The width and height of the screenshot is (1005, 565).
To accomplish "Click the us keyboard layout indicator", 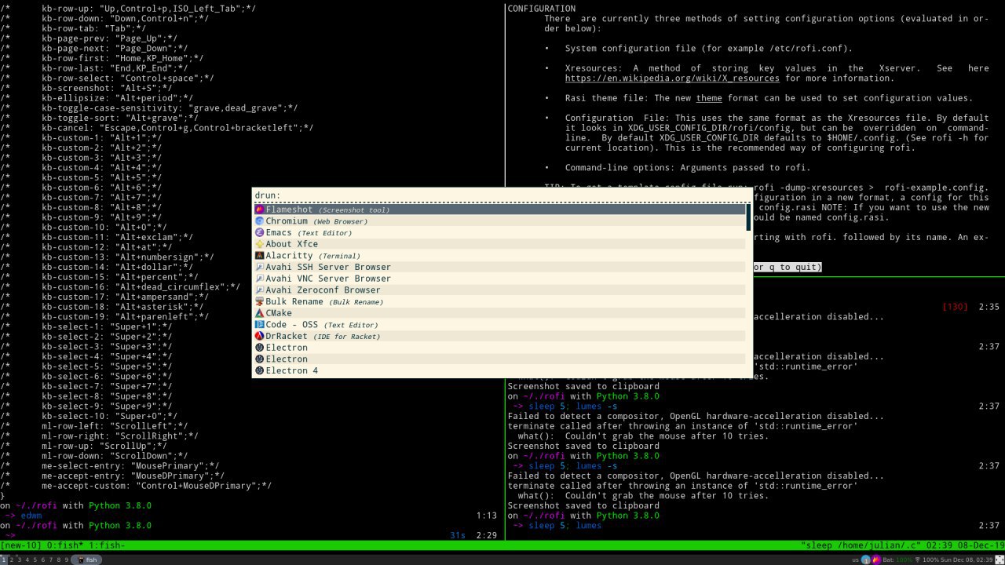I will (855, 560).
